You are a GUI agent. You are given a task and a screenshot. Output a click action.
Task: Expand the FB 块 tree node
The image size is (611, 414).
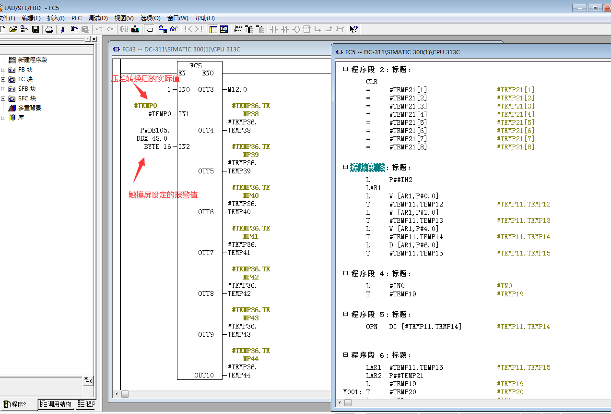(x=3, y=70)
